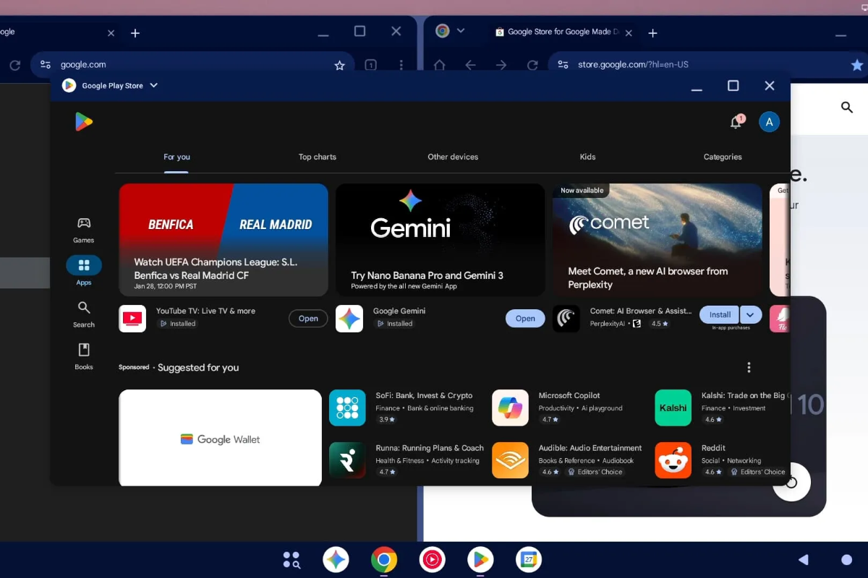Image resolution: width=868 pixels, height=578 pixels.
Task: Open Audible app icon
Action: (x=510, y=460)
